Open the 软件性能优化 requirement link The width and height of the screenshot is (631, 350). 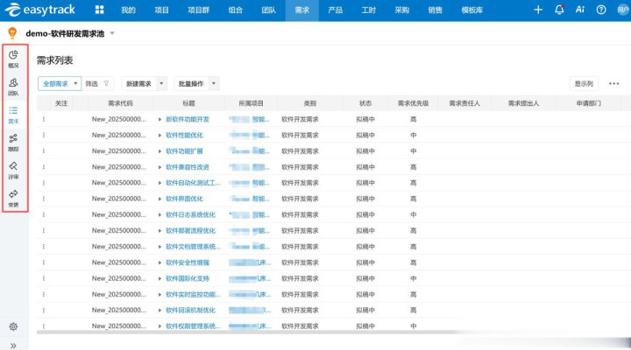point(184,135)
